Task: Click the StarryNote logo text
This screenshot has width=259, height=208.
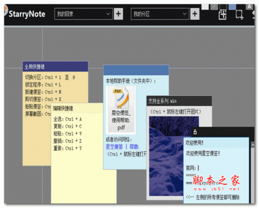Action: click(x=27, y=14)
